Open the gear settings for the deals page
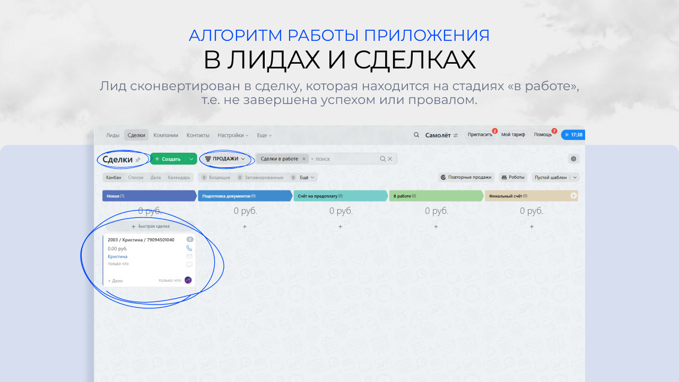 (573, 159)
